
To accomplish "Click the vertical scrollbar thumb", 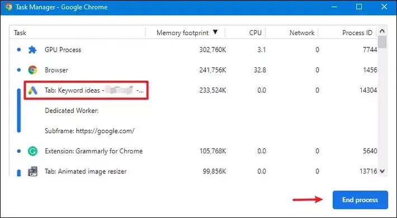I will [382, 42].
